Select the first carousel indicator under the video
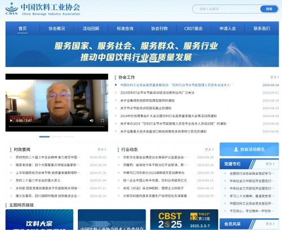The width and height of the screenshot is (282, 230). (x=45, y=137)
